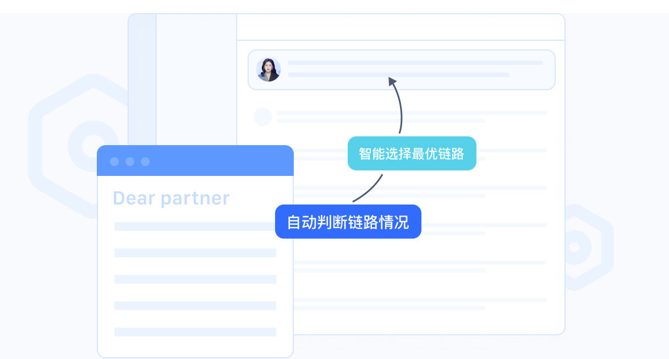
Task: Click the Dear partner heading text
Action: pos(171,198)
